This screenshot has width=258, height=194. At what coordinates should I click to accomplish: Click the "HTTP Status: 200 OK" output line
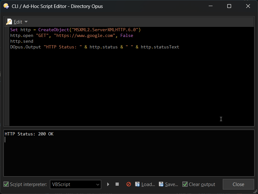(29, 134)
